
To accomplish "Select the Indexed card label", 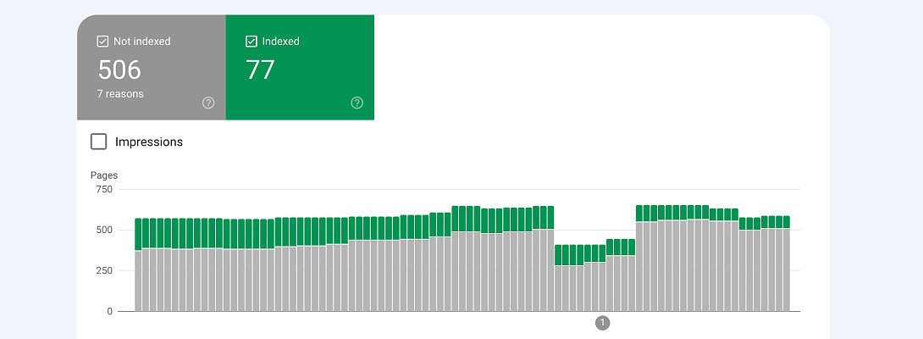I will 280,42.
